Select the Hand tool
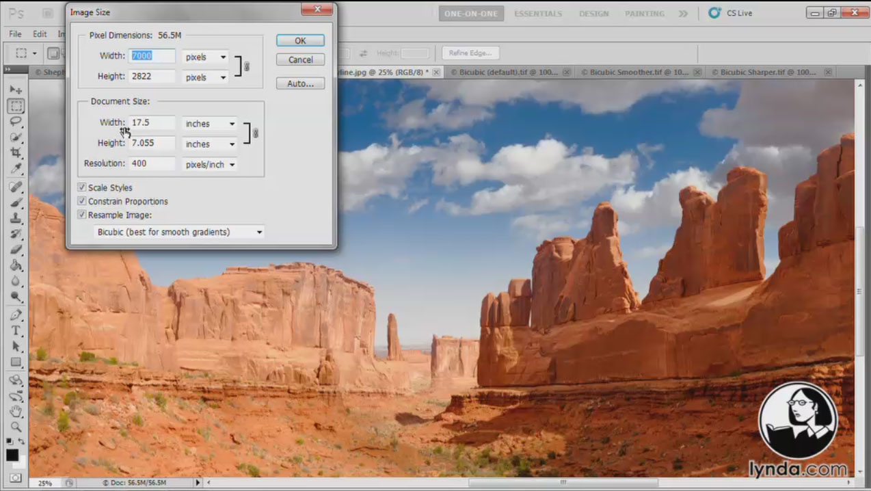This screenshot has width=871, height=491. 15,412
